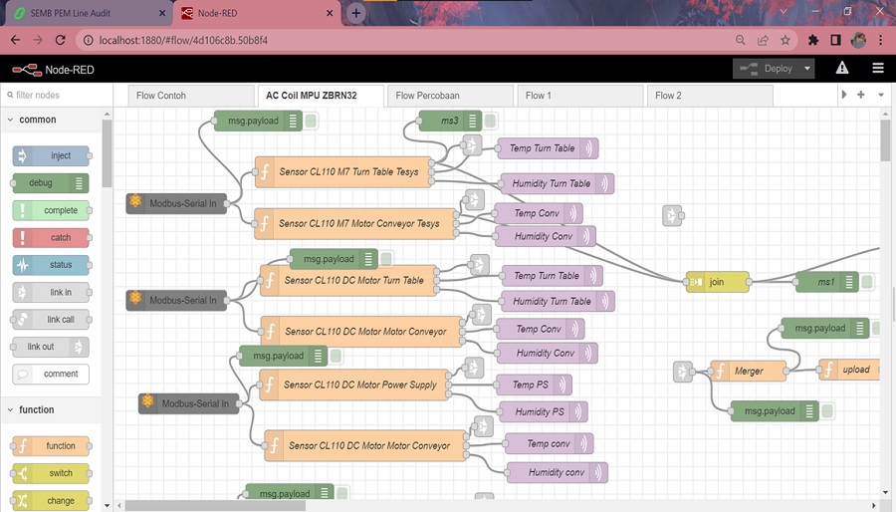Select Sensor CL110 DC Motor Turn Table node
896x512 pixels.
pos(348,280)
